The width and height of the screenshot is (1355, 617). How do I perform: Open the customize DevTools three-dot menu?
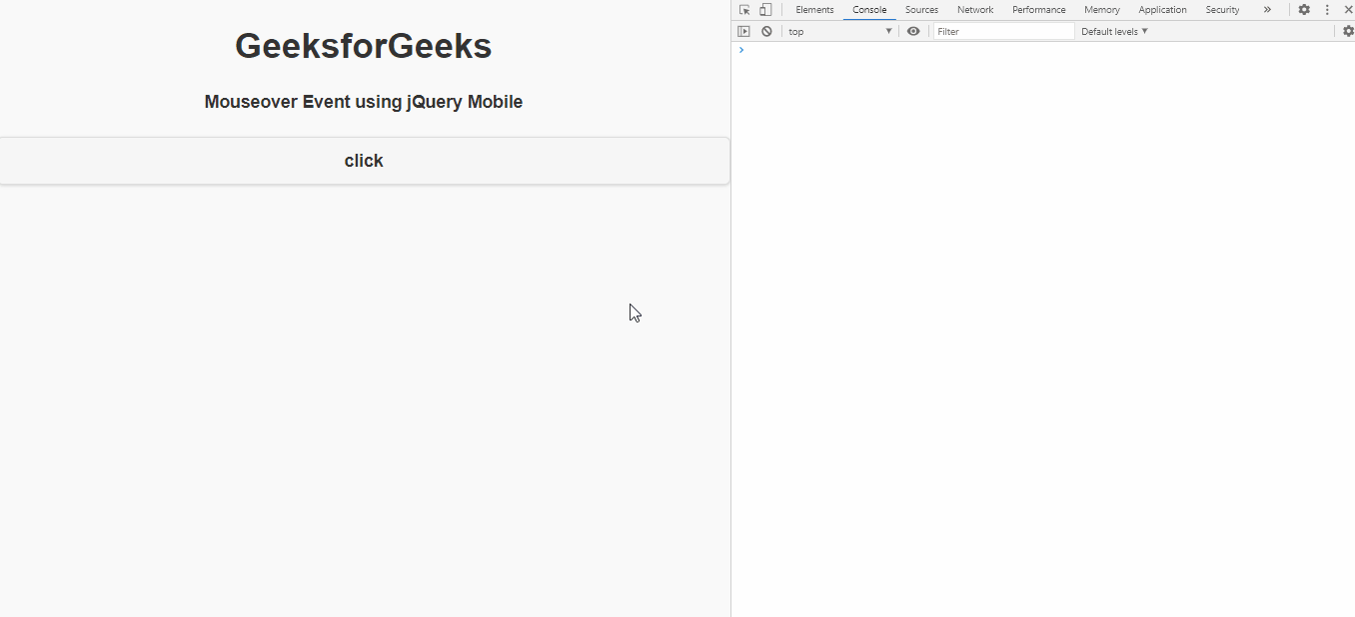point(1326,9)
